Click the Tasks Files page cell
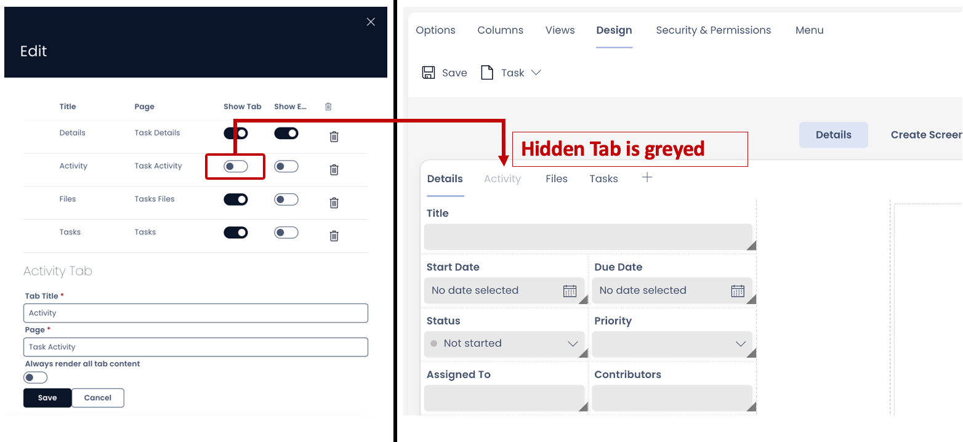Image resolution: width=963 pixels, height=442 pixels. click(155, 199)
